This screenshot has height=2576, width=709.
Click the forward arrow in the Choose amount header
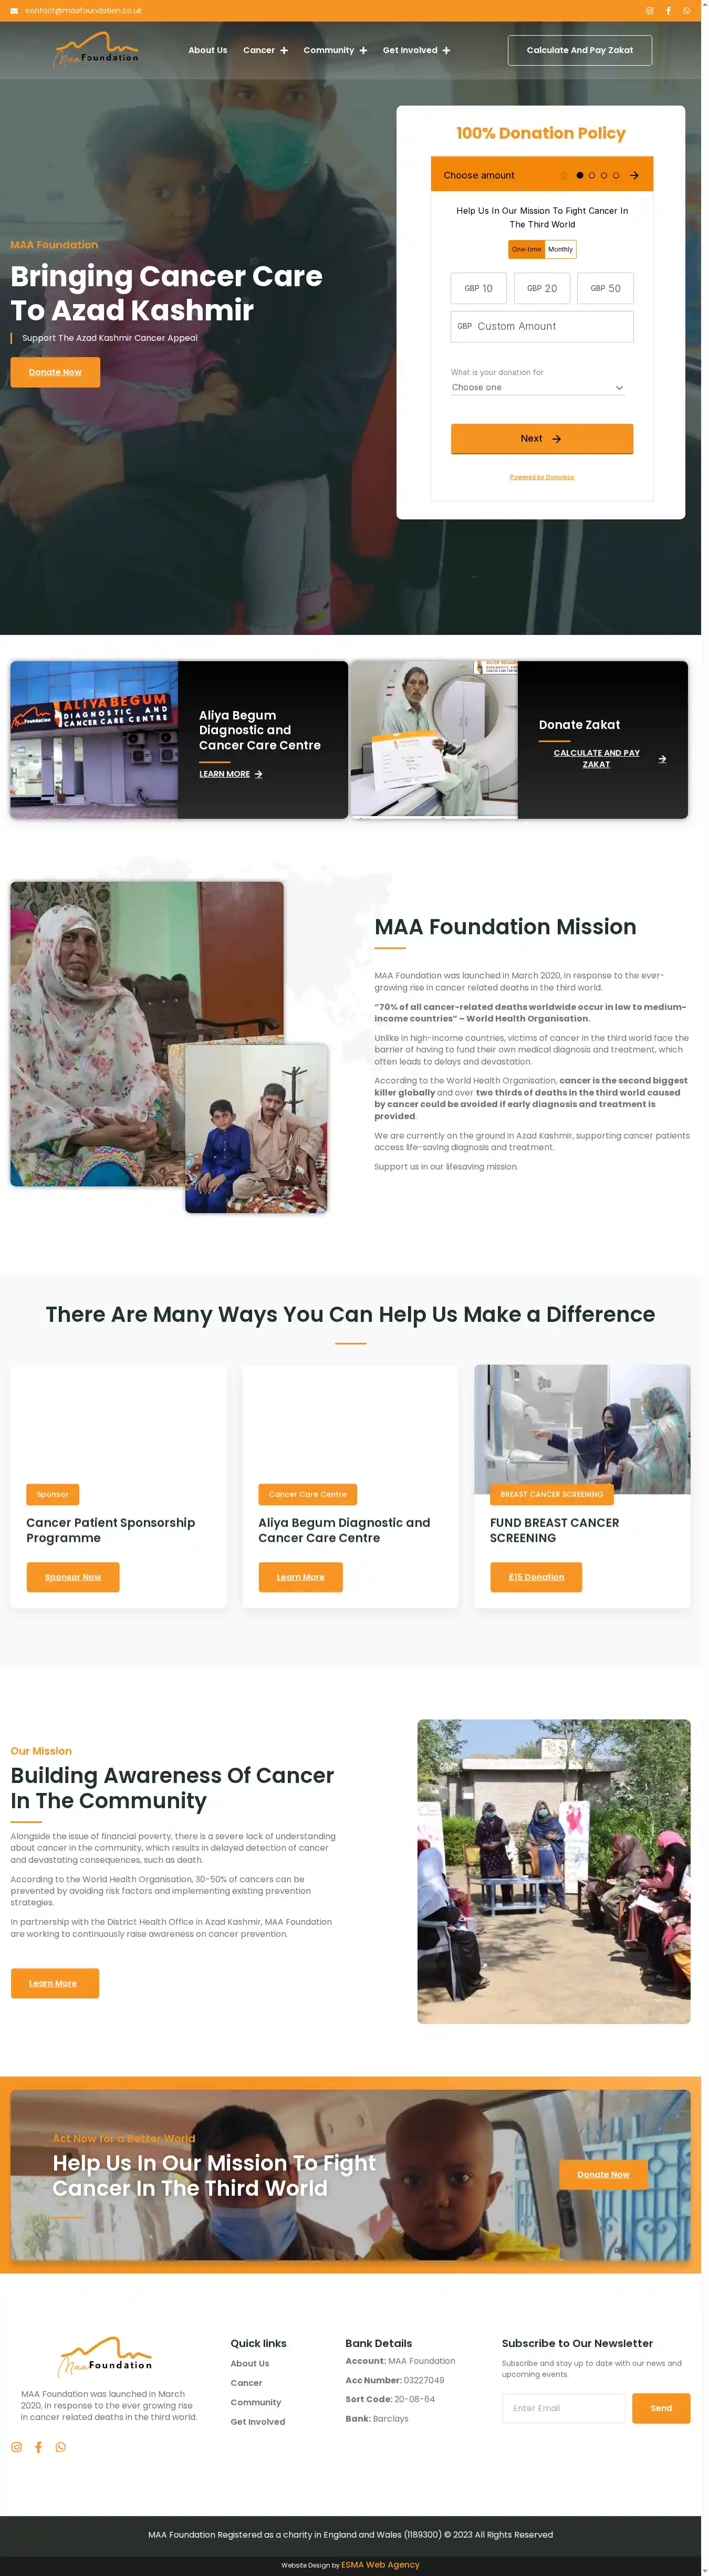[634, 175]
